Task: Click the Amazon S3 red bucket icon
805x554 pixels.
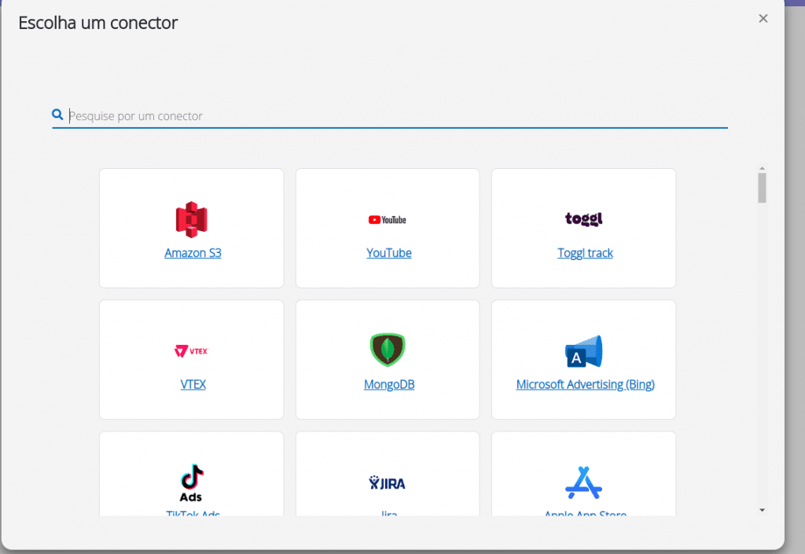Action: (191, 219)
